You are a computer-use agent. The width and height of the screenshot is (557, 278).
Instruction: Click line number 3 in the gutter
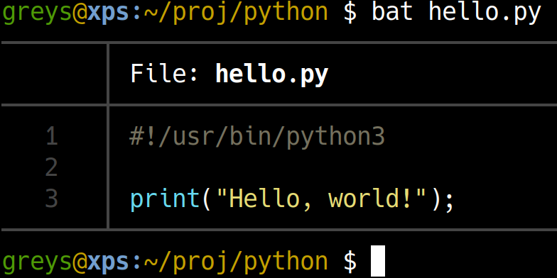click(x=52, y=199)
